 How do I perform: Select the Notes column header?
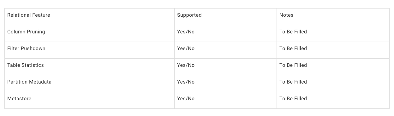pos(333,17)
